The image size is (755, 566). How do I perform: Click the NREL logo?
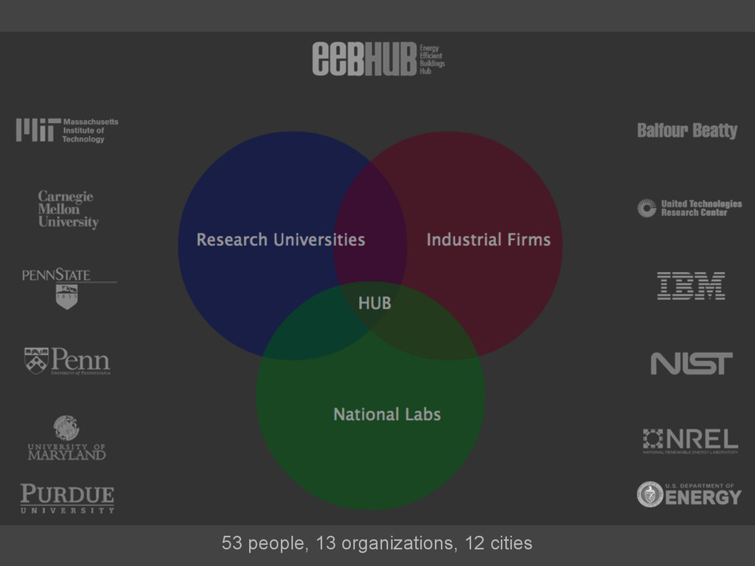(x=690, y=441)
